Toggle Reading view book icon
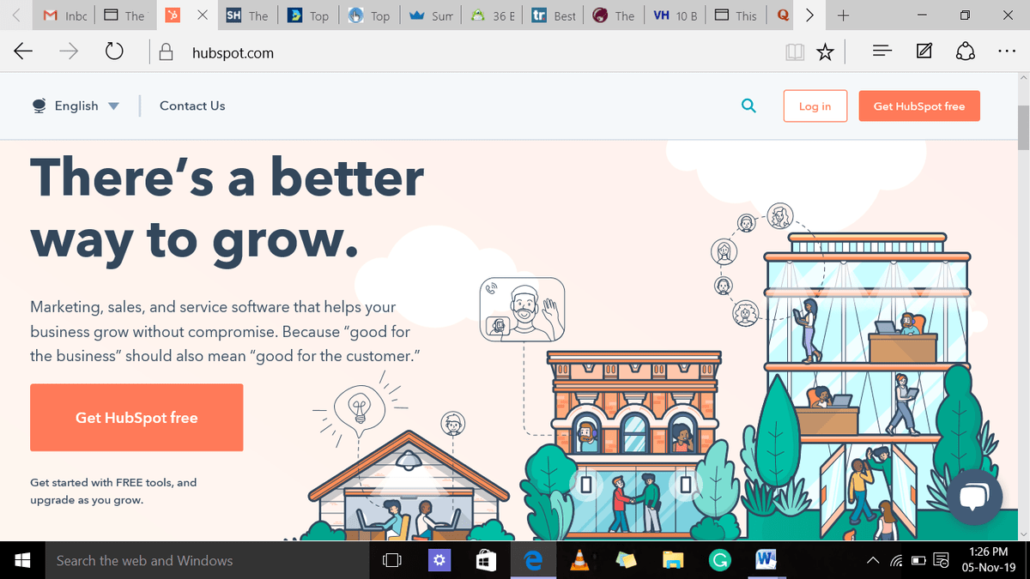The width and height of the screenshot is (1030, 579). tap(795, 53)
